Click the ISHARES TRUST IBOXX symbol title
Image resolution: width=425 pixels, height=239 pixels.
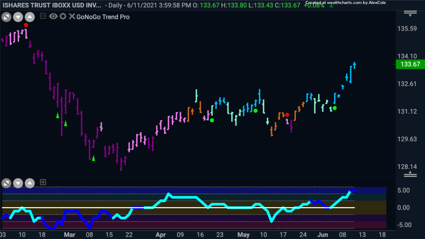[x=52, y=5]
